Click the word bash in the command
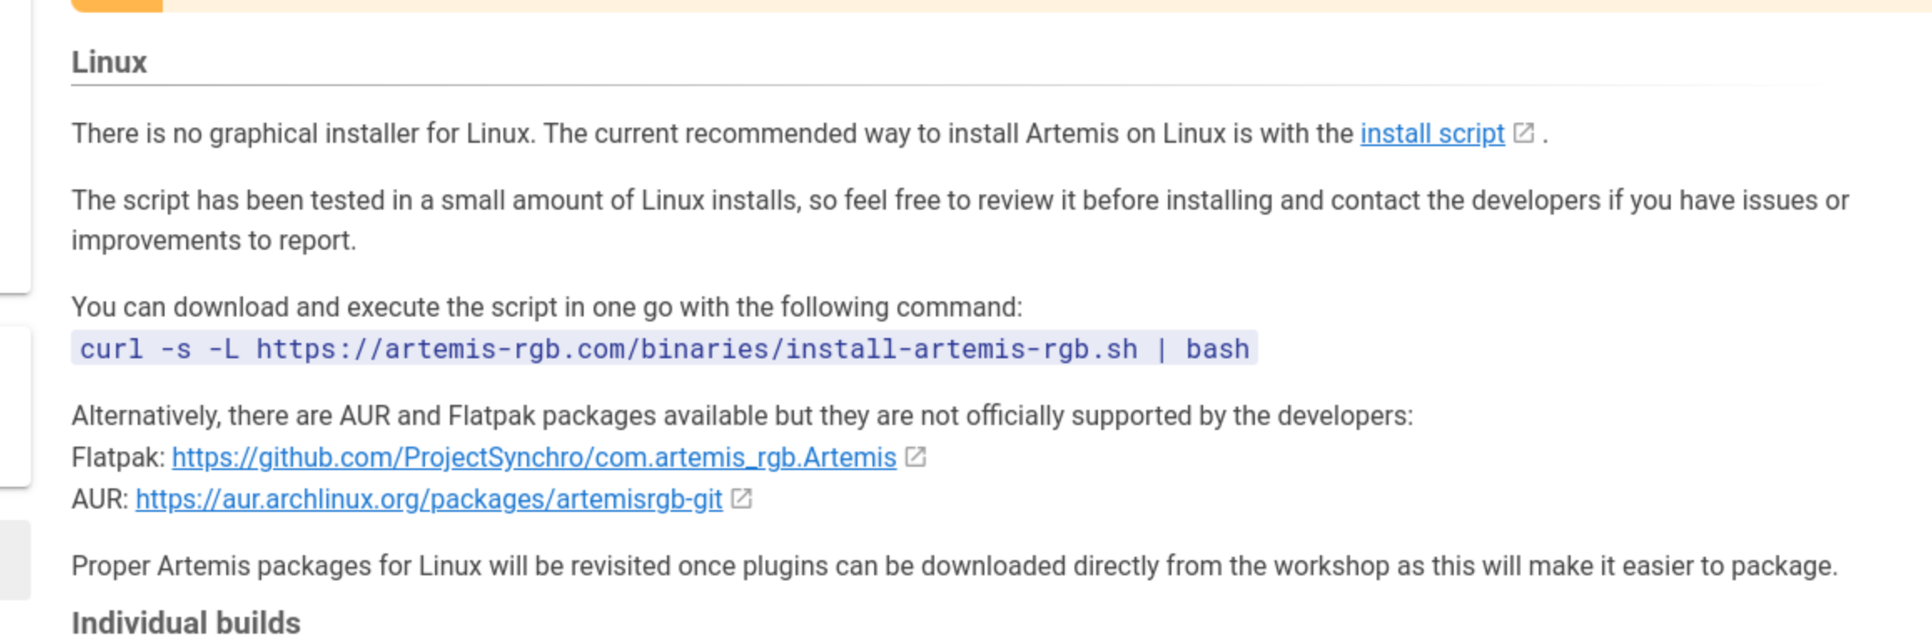This screenshot has width=1932, height=642. (1217, 348)
